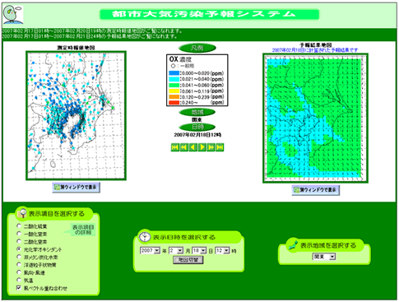
Task: Open forecast map via 別ウィンドウで表示
Action: (x=316, y=190)
